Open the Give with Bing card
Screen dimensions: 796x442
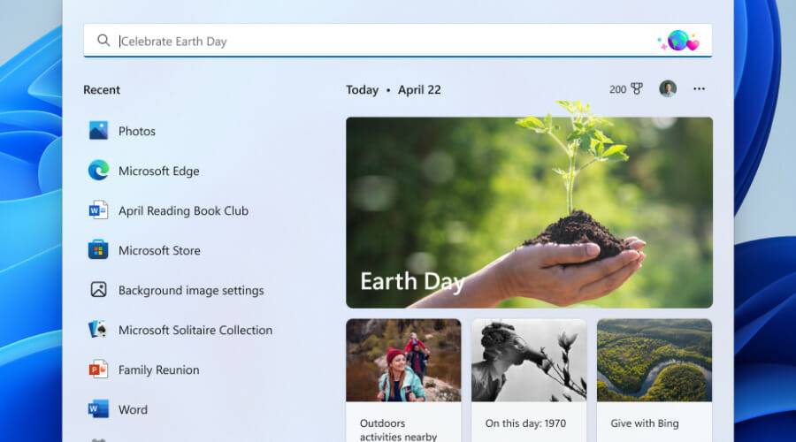tap(654, 380)
